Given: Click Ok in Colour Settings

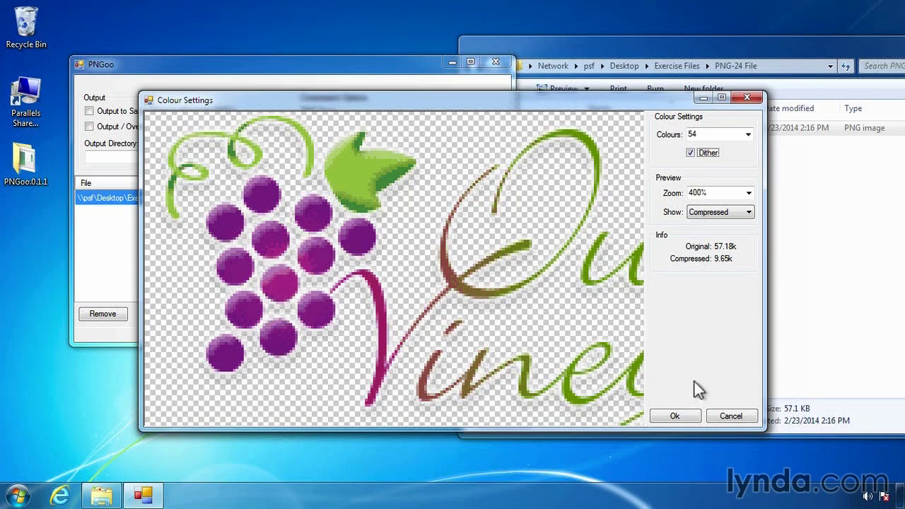Looking at the screenshot, I should (x=675, y=416).
